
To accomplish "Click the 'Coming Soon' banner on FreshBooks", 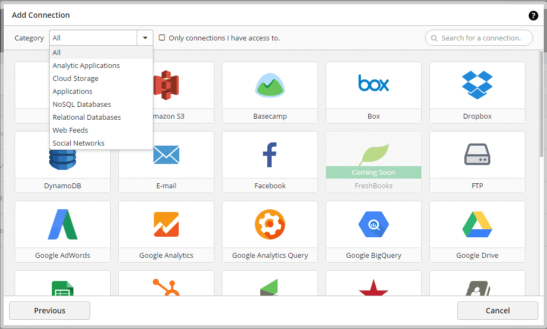I will point(374,172).
